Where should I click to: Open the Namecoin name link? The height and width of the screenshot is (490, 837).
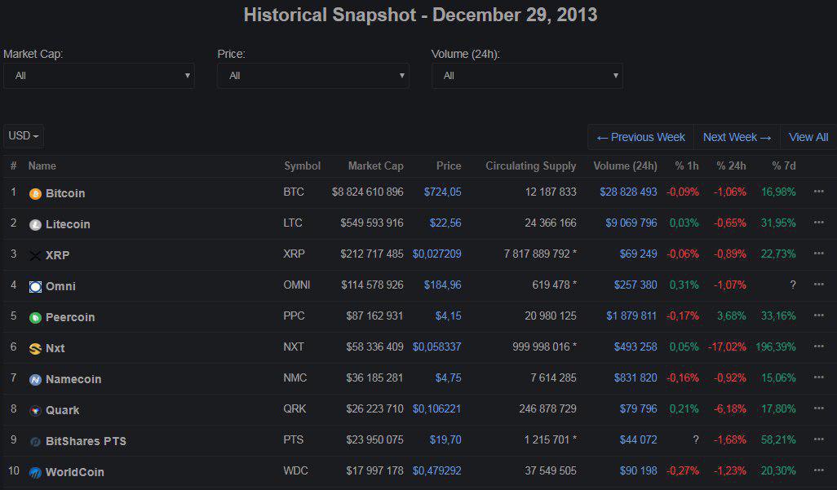73,379
